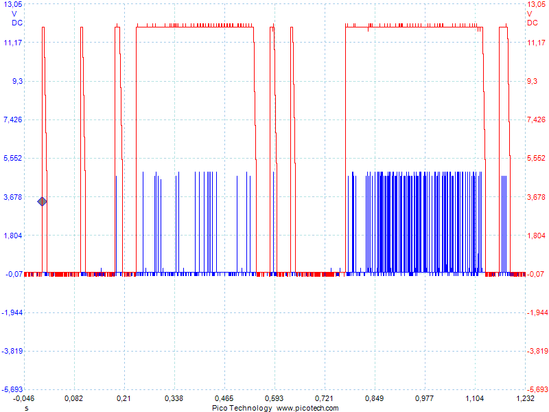Screen dimensions: 549x412
Task: Click the 1,232 end time label
Action: [525, 398]
